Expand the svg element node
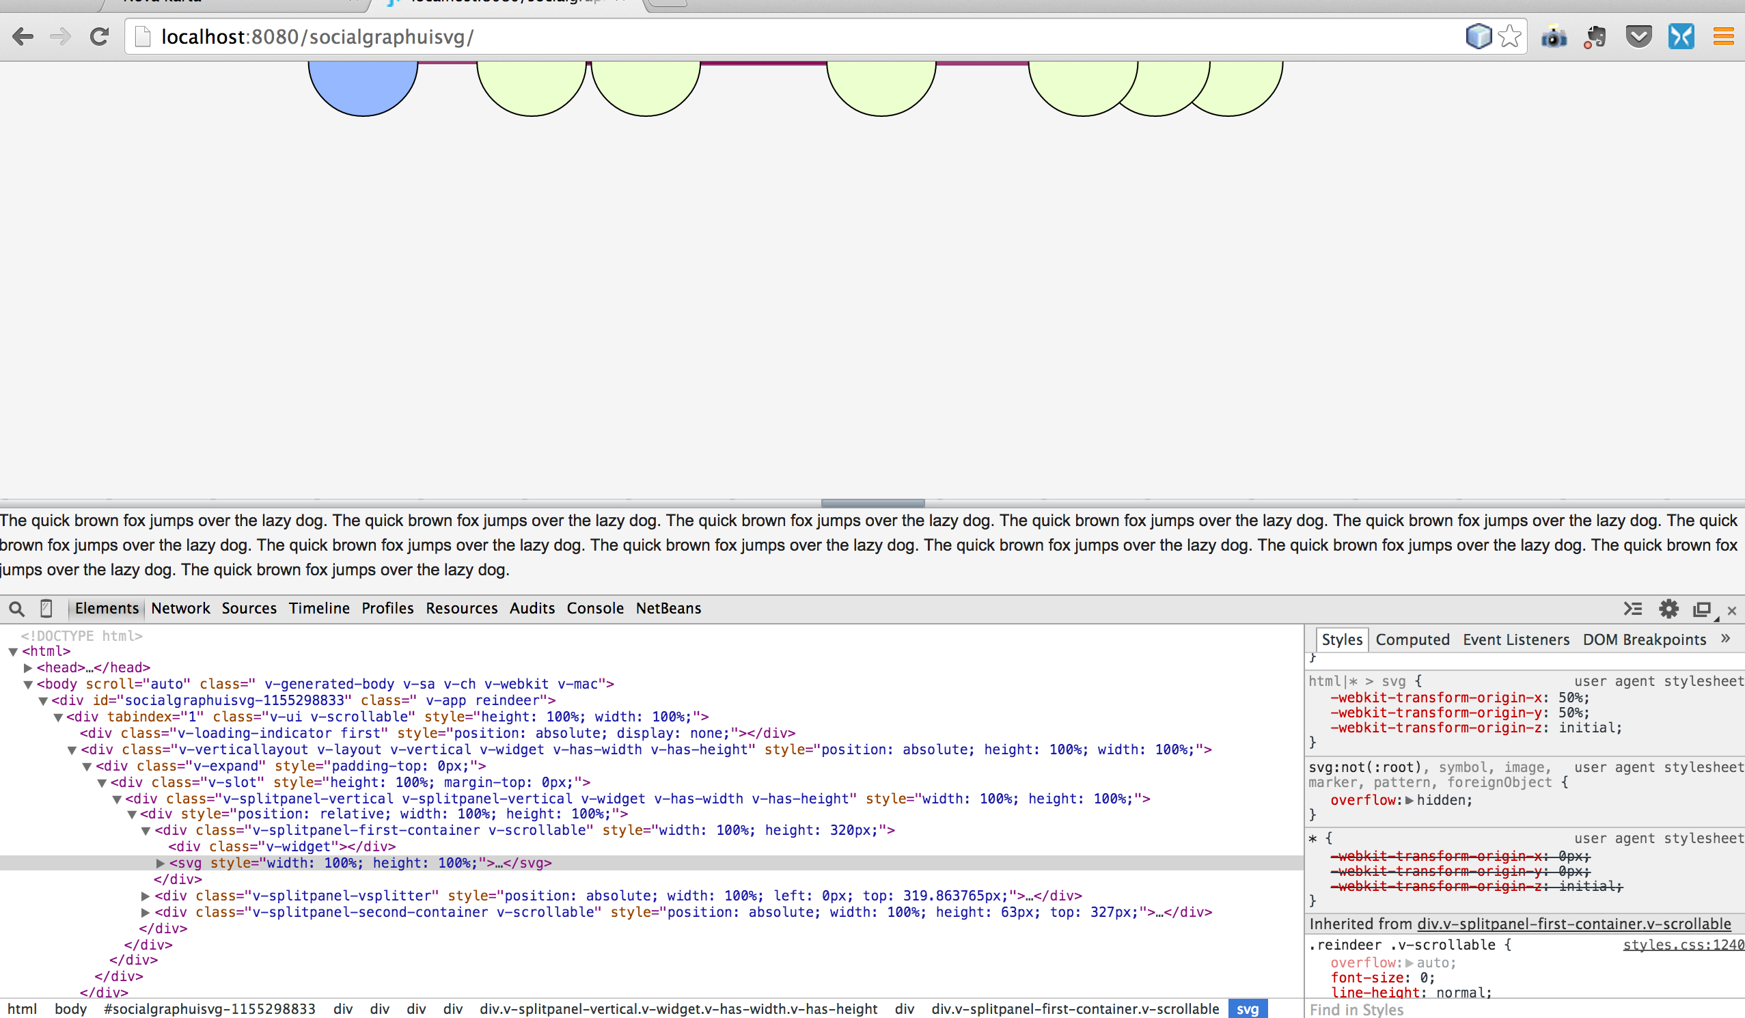This screenshot has width=1745, height=1018. 161,864
